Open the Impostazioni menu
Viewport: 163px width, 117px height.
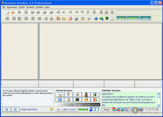(12, 7)
